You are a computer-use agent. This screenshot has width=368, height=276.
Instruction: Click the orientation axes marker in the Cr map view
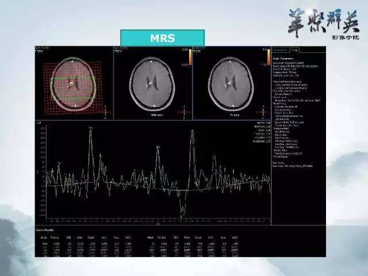tap(263, 112)
